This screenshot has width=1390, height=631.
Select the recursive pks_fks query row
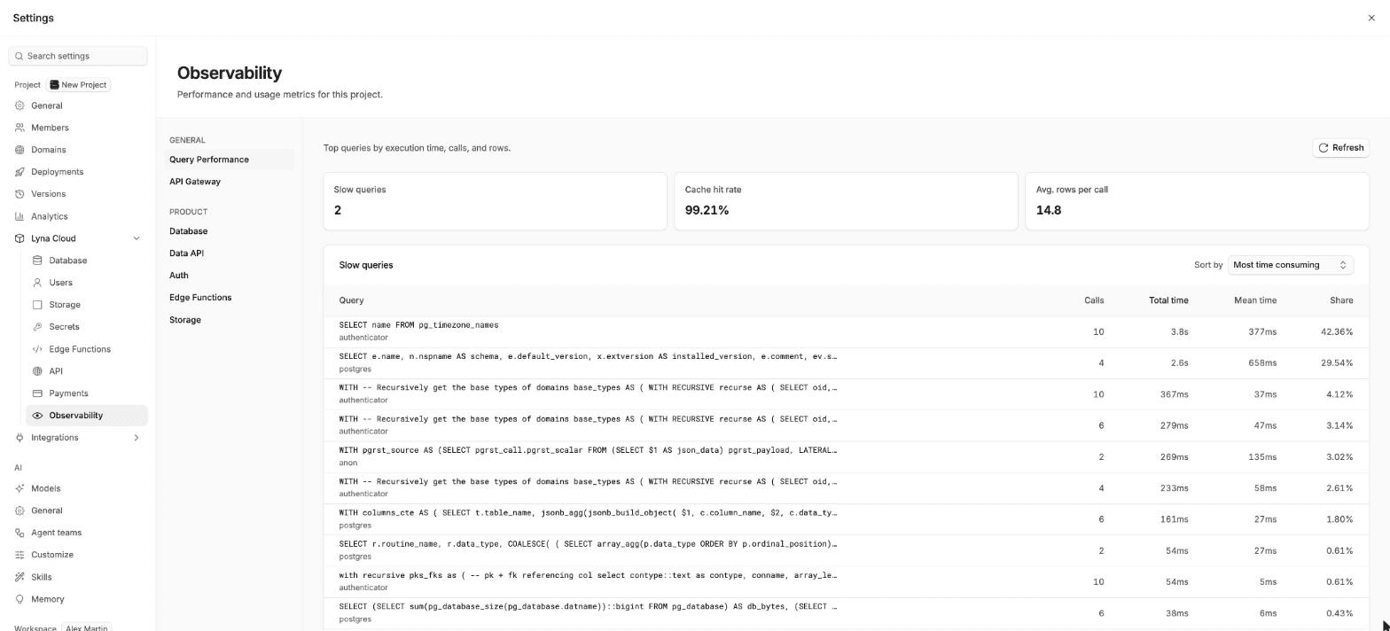click(846, 581)
